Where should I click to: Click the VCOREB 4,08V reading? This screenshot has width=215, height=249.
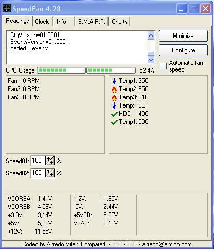point(30,207)
